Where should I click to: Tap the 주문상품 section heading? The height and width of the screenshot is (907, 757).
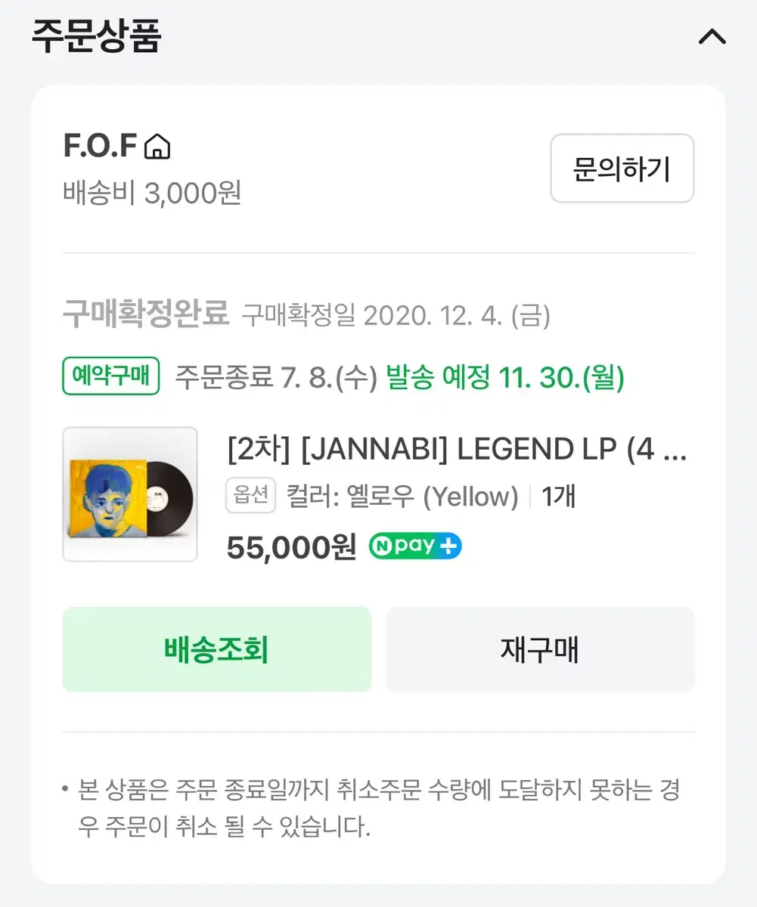96,36
